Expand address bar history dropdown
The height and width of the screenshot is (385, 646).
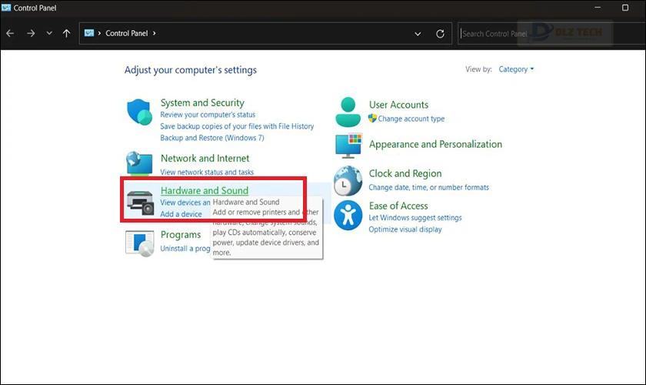pyautogui.click(x=418, y=34)
